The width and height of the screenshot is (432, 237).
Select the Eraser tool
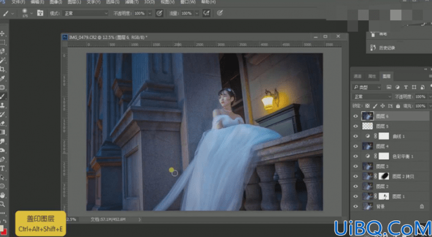click(x=2, y=123)
